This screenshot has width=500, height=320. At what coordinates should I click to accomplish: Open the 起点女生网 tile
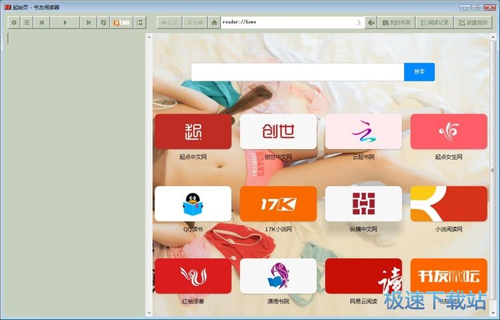click(x=449, y=131)
